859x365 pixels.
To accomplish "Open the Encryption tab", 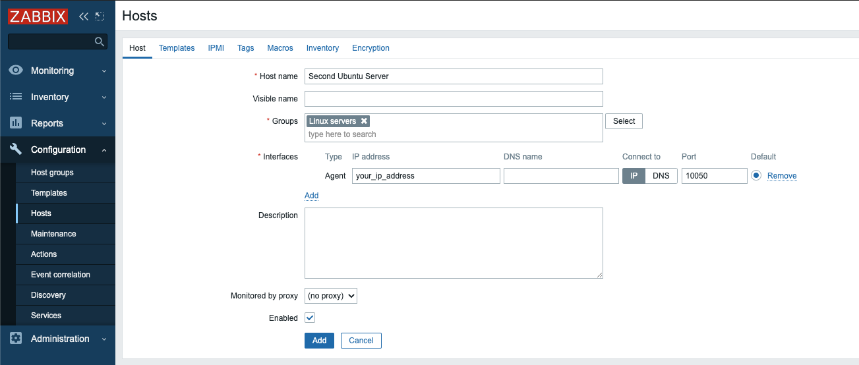I will point(370,48).
